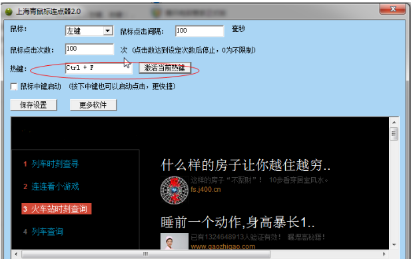The width and height of the screenshot is (411, 259).
Task: Click the 鼠标点击间隔 input field
Action: (199, 31)
